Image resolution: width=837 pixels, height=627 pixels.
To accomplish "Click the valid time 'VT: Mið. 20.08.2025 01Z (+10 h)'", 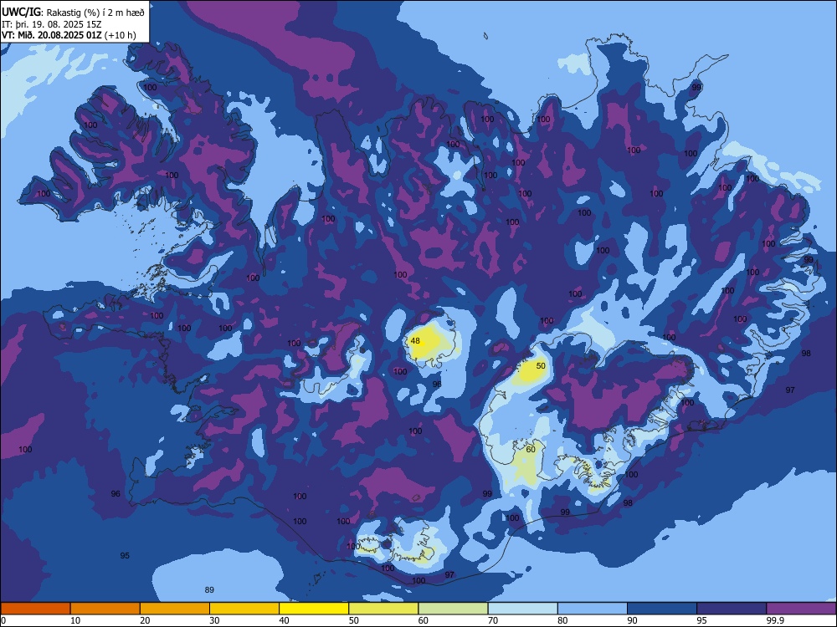I will point(69,36).
